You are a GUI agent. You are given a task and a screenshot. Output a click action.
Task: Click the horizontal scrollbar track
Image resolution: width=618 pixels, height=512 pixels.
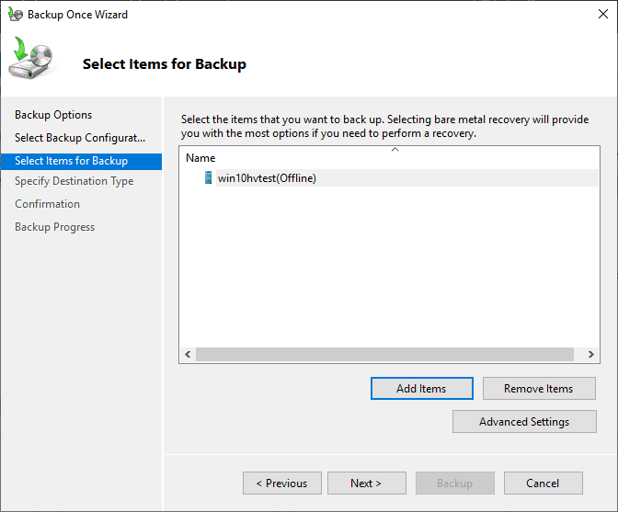tap(384, 354)
